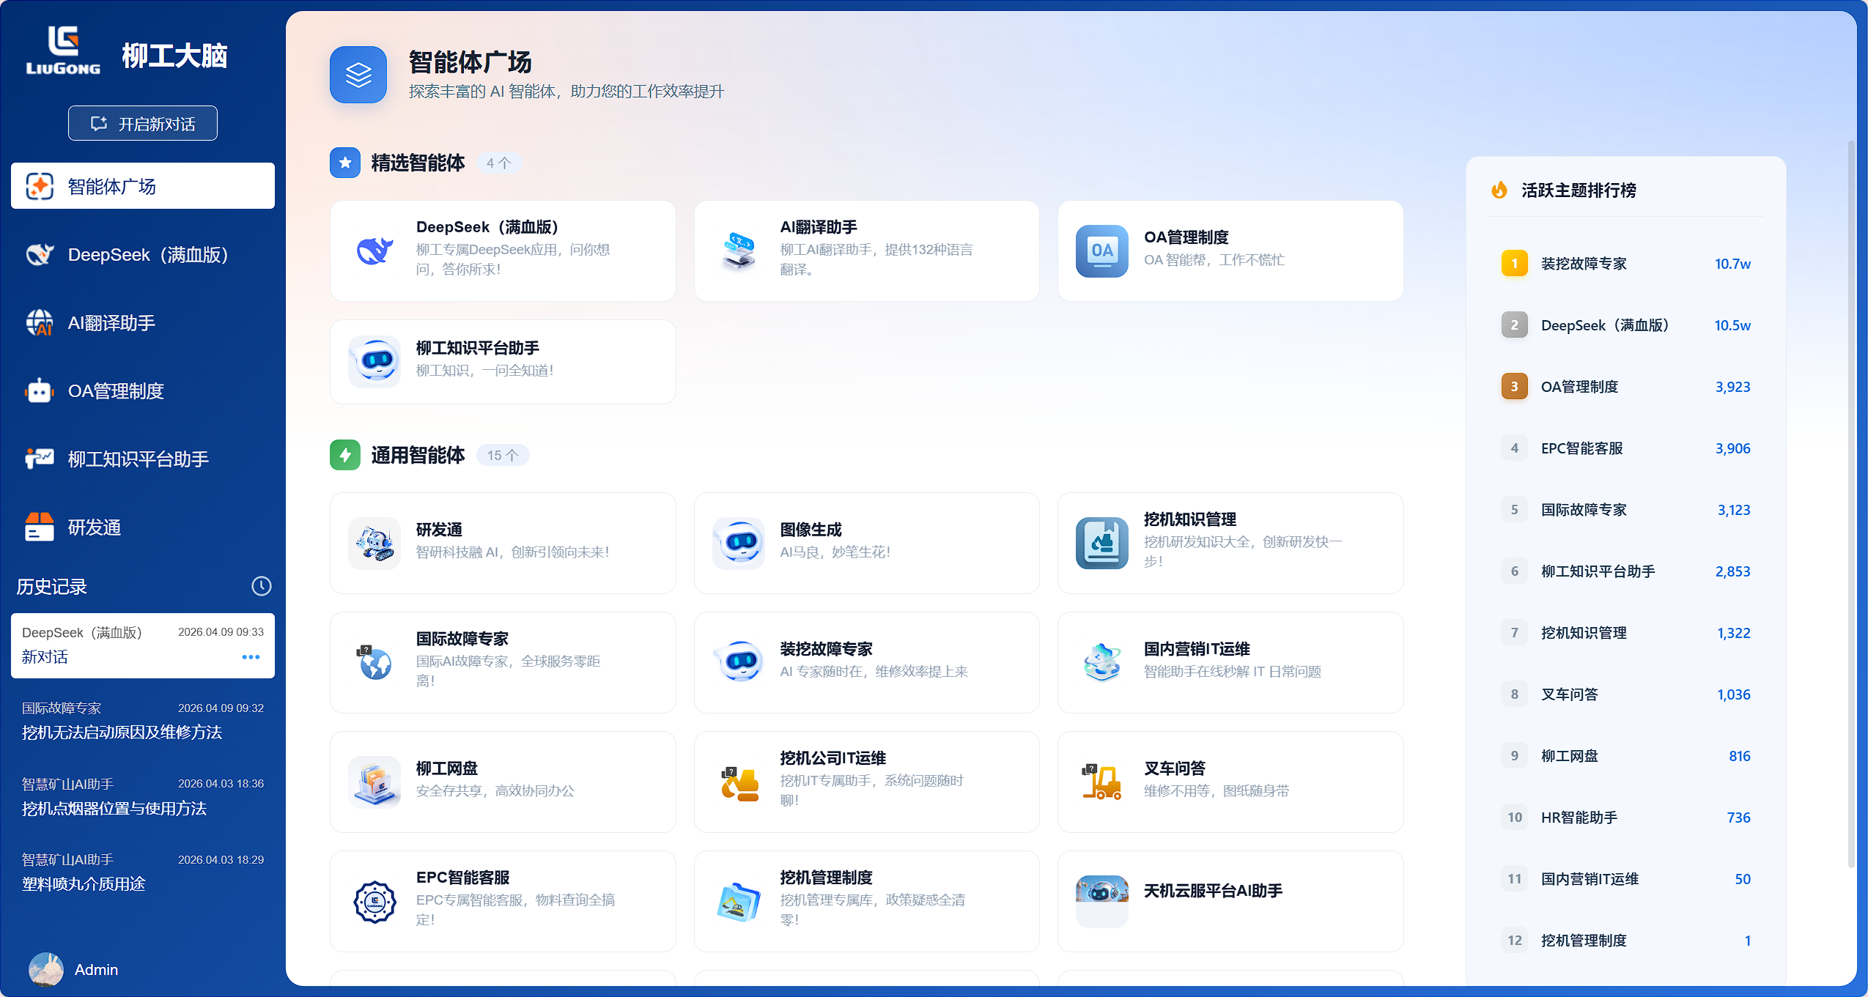Click rank 12 挖机管理制度 in leaderboard
1868x997 pixels.
click(x=1626, y=941)
